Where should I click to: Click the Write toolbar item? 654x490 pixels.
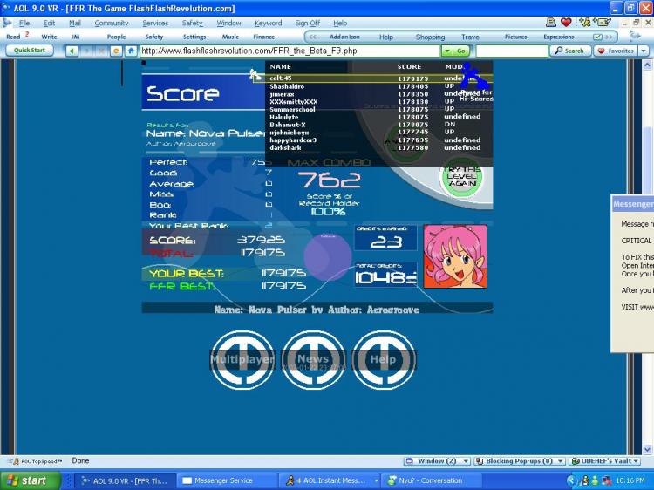[x=49, y=37]
